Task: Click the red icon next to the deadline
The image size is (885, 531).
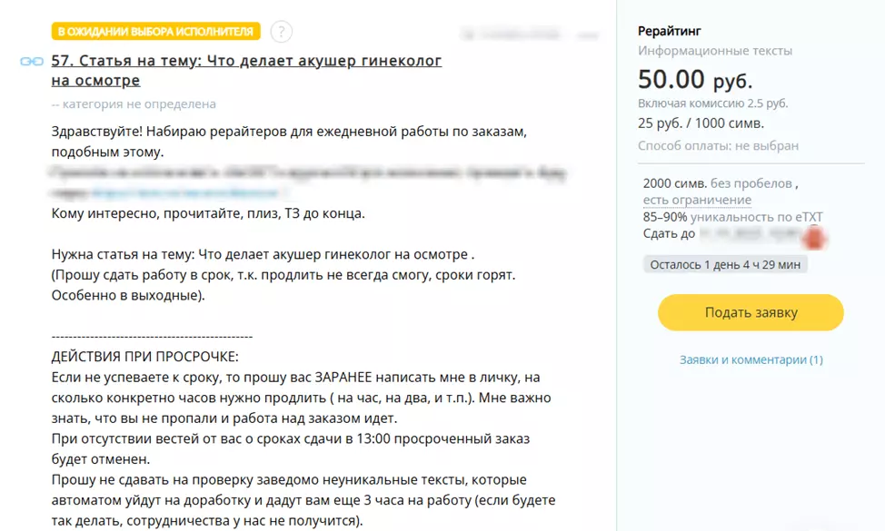Action: [x=816, y=238]
